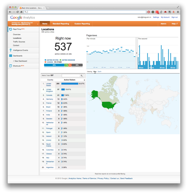Click the red E extension icon

click(x=157, y=12)
